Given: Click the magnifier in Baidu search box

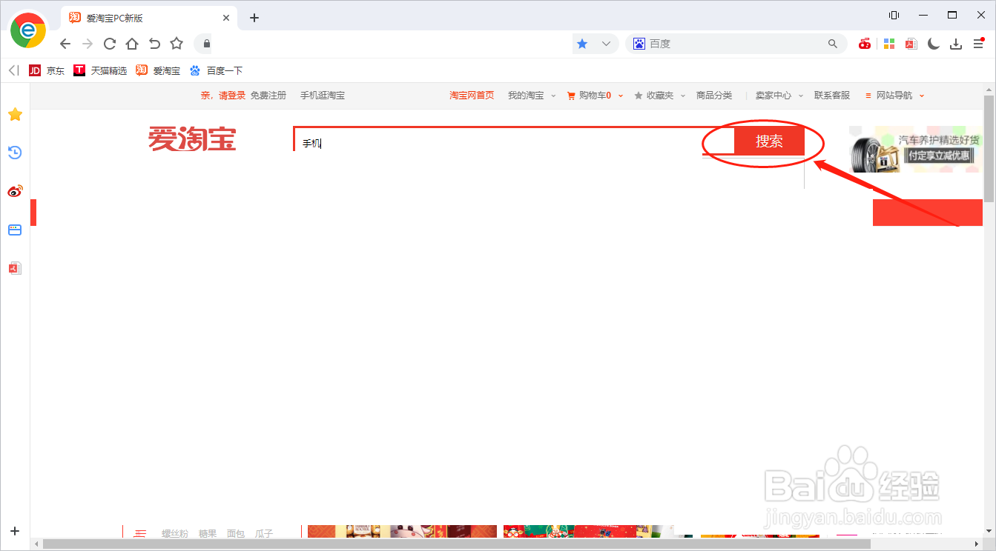Looking at the screenshot, I should 833,44.
